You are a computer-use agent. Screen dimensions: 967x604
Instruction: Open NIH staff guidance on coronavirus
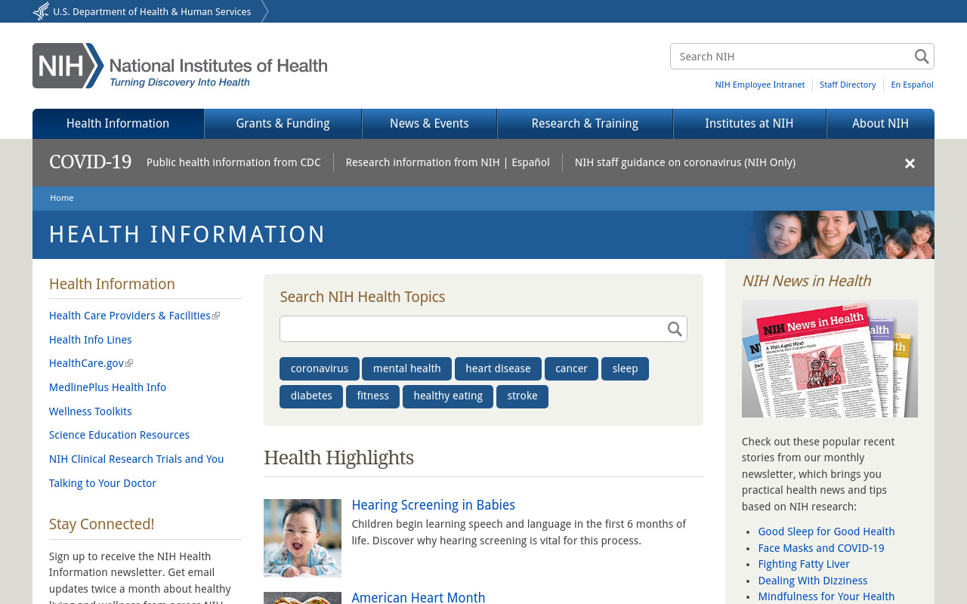point(685,162)
